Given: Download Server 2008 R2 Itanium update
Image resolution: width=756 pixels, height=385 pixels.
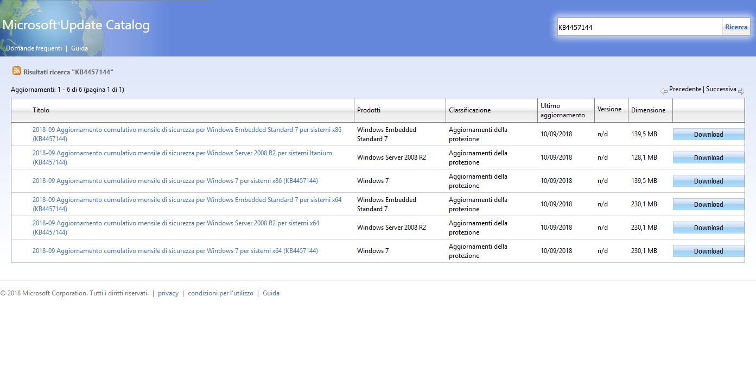Looking at the screenshot, I should 708,158.
